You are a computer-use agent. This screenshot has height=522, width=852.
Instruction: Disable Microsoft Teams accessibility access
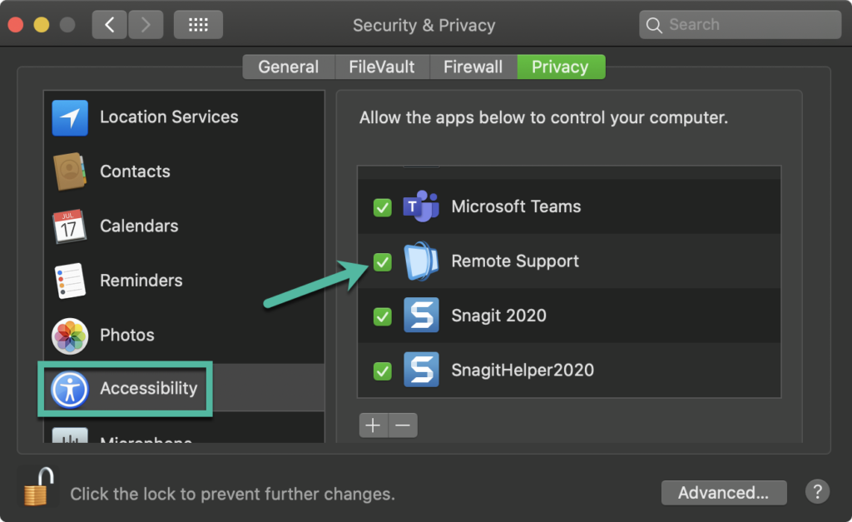point(382,207)
